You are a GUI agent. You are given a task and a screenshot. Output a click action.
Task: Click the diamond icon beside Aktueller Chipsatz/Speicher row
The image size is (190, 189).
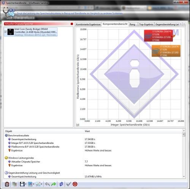coord(9,162)
